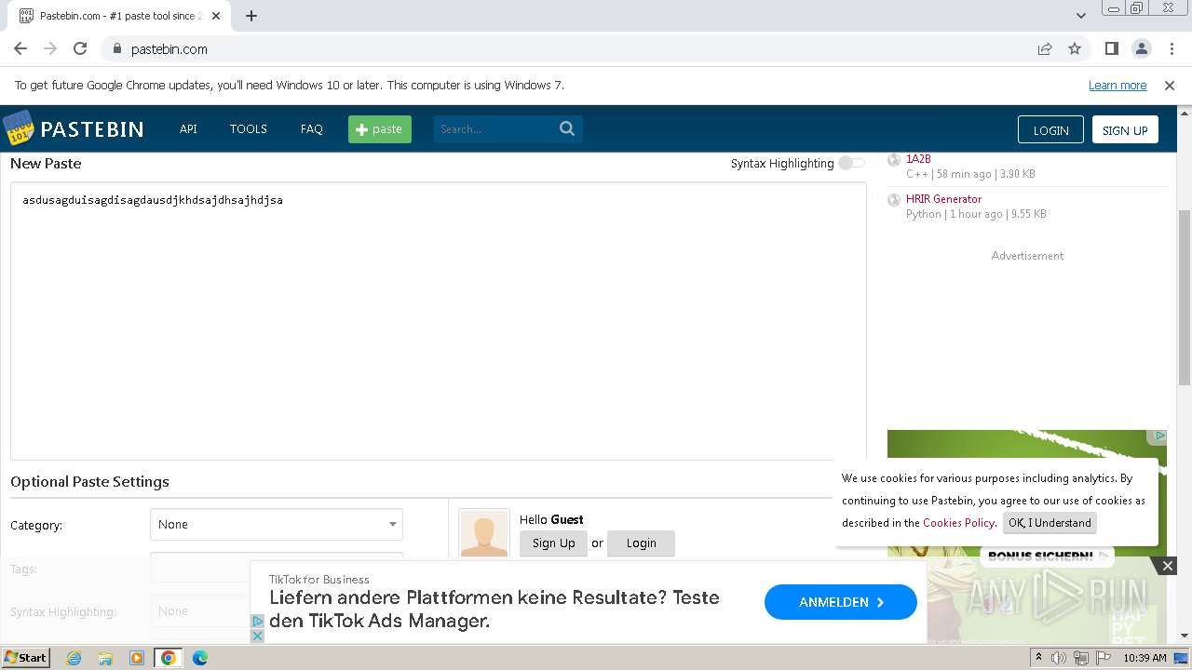Click the small X icon on TikTok ad
This screenshot has width=1192, height=670.
tap(258, 636)
